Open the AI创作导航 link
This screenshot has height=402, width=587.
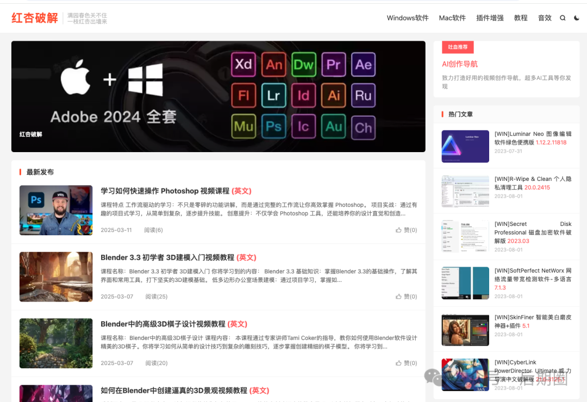pyautogui.click(x=459, y=64)
